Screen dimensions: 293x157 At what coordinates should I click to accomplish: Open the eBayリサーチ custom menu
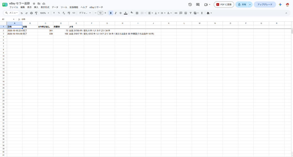(96, 7)
